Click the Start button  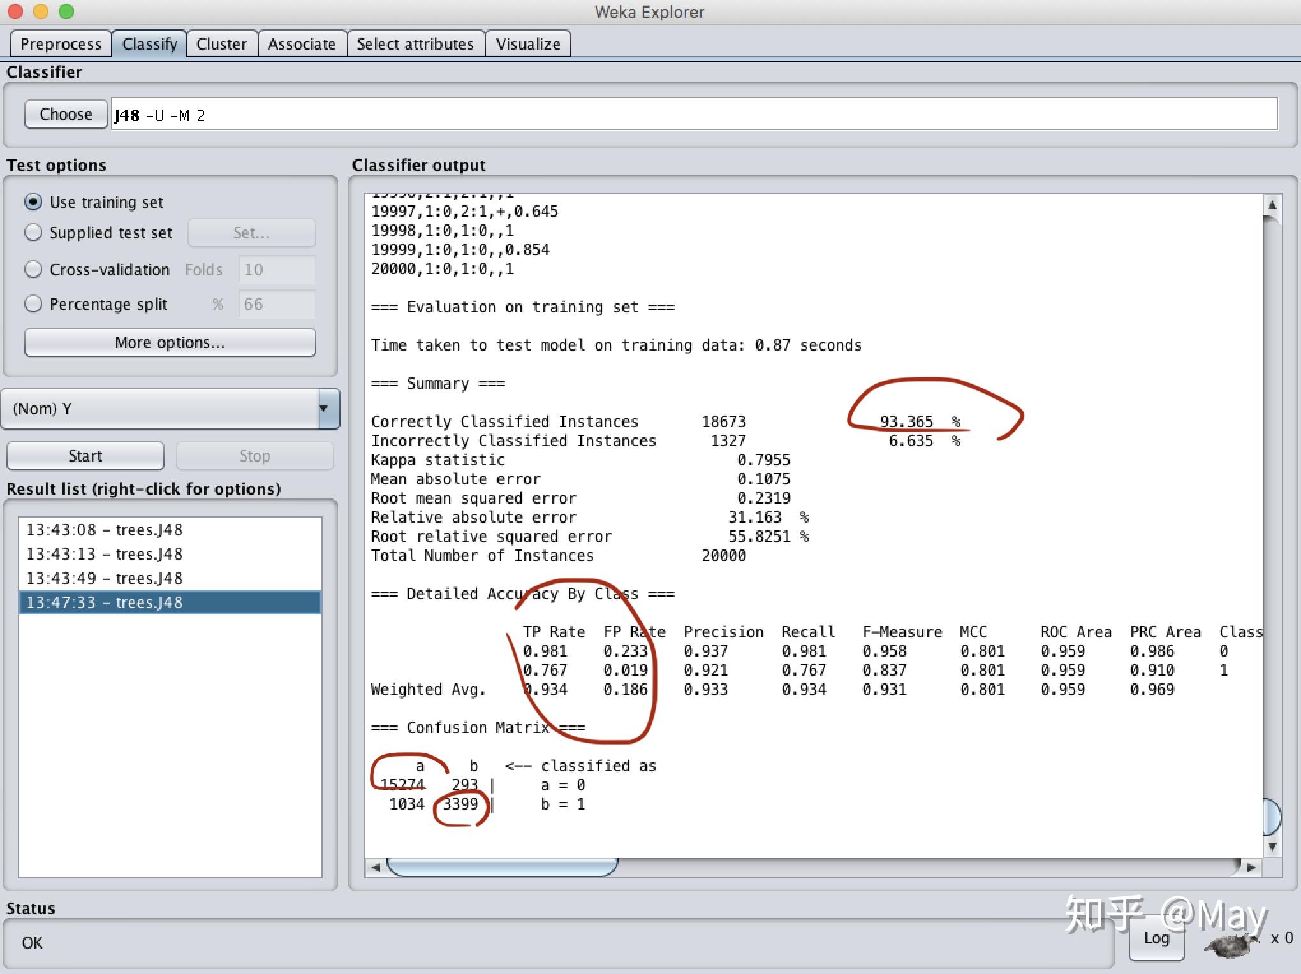tap(85, 456)
